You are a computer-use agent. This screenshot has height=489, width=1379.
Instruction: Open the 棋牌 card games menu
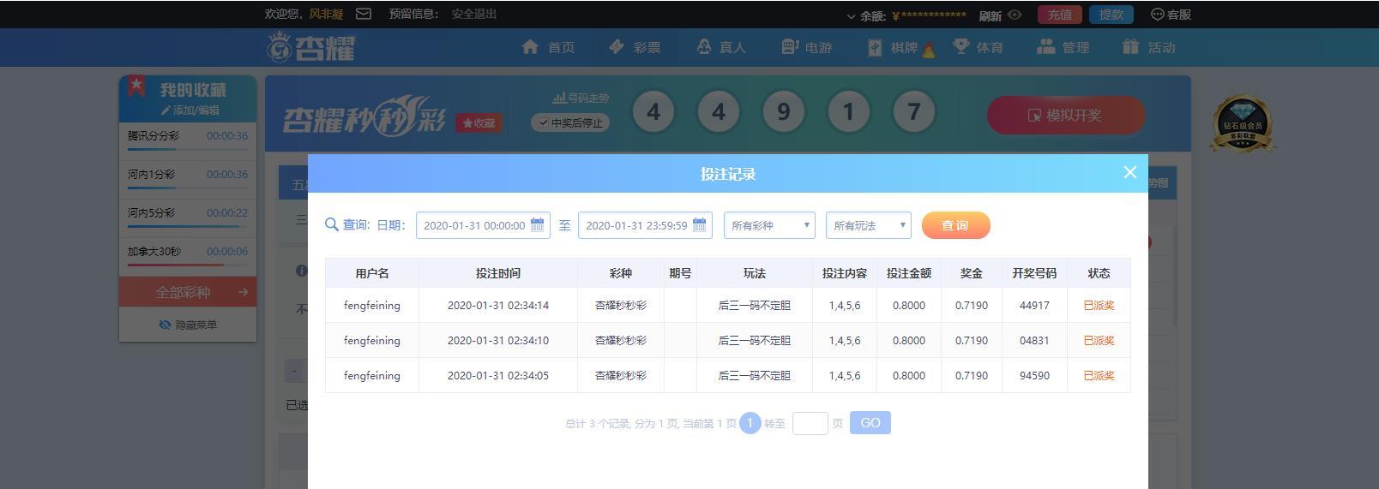[893, 47]
